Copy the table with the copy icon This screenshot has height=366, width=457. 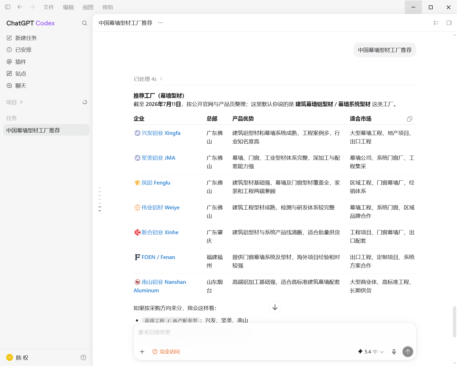point(410,119)
